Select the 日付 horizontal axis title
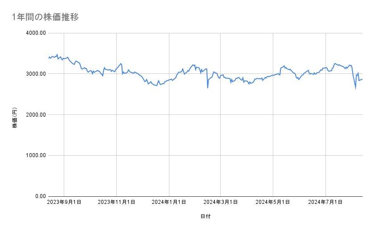This screenshot has height=231, width=374. [x=205, y=217]
